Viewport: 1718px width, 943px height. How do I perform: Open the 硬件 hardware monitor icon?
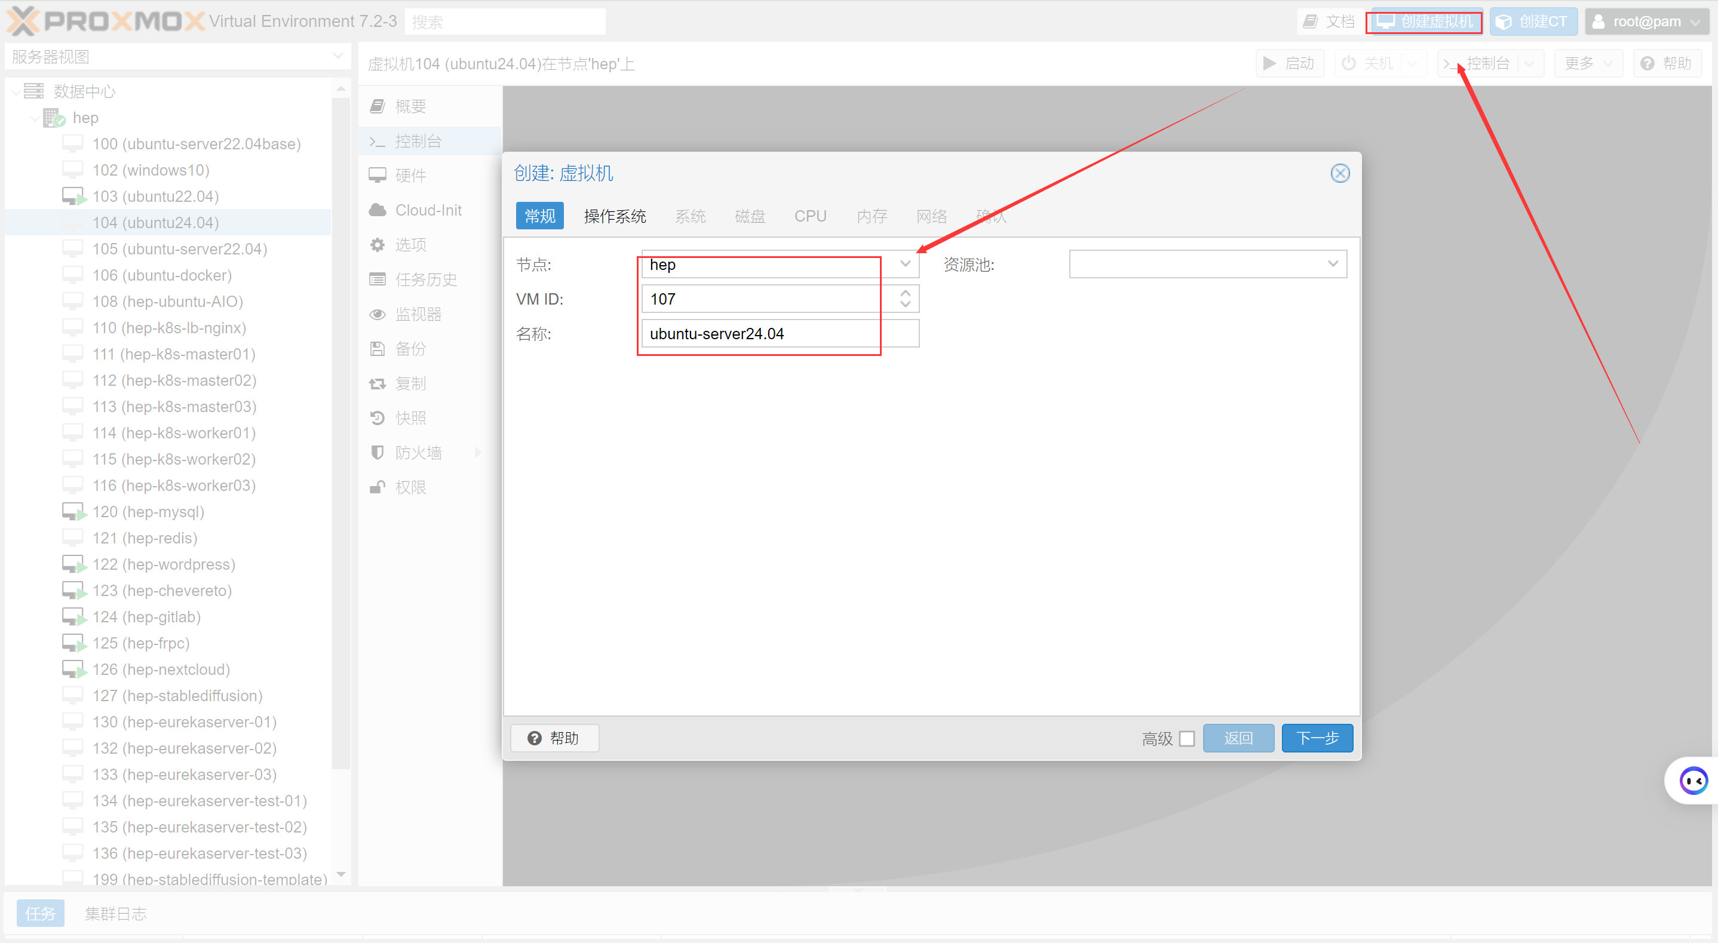tap(378, 176)
